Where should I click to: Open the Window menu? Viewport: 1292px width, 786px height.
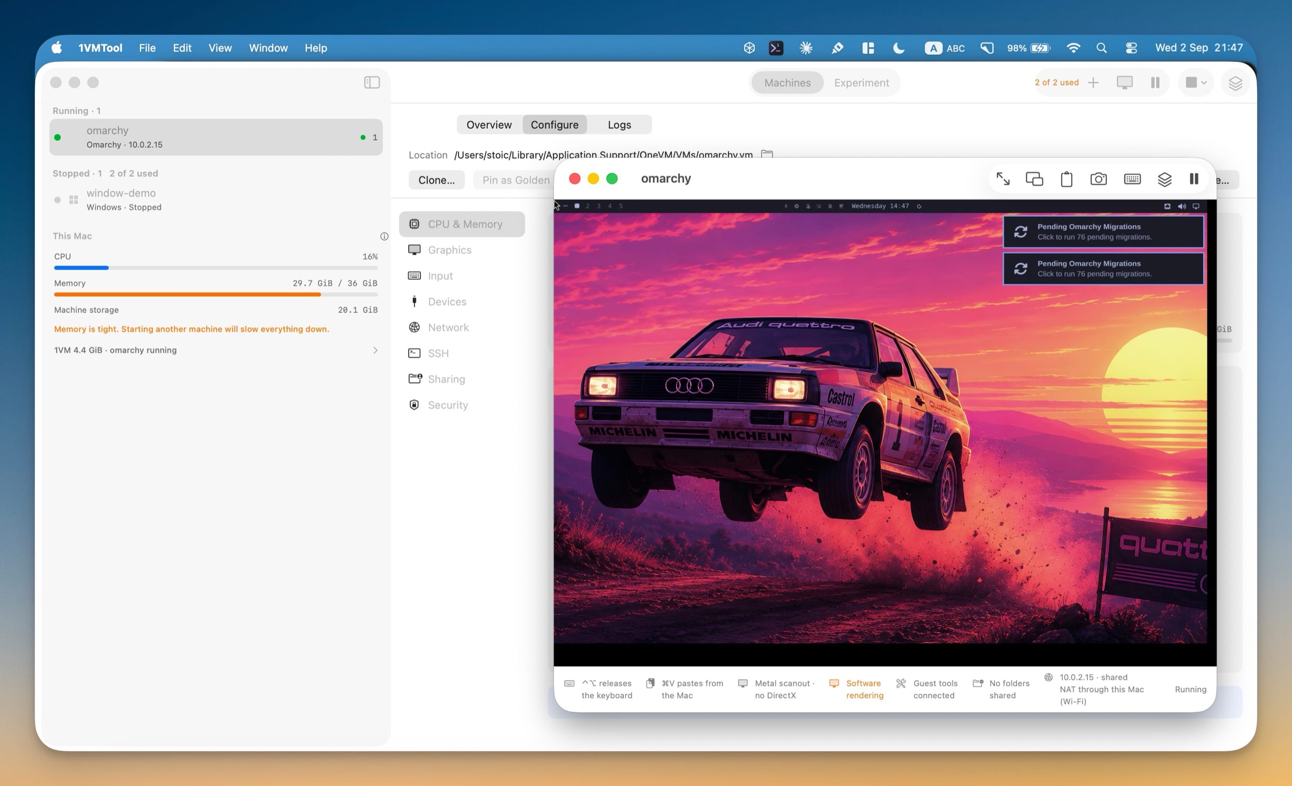tap(268, 48)
